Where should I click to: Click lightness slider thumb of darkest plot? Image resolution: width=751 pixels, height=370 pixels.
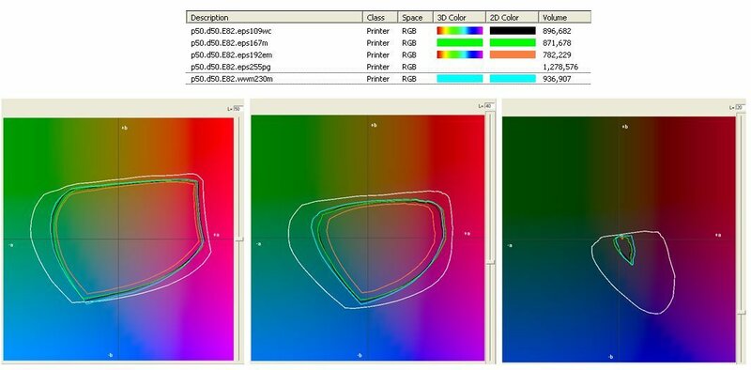point(742,312)
